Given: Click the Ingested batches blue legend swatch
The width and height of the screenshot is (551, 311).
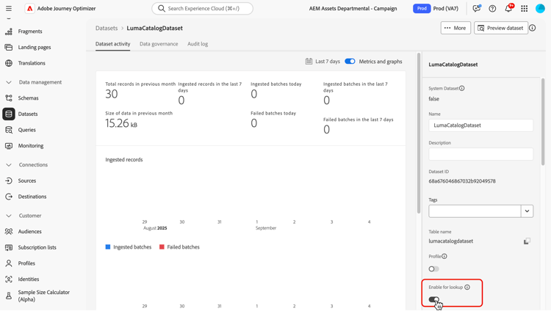Looking at the screenshot, I should pos(108,247).
